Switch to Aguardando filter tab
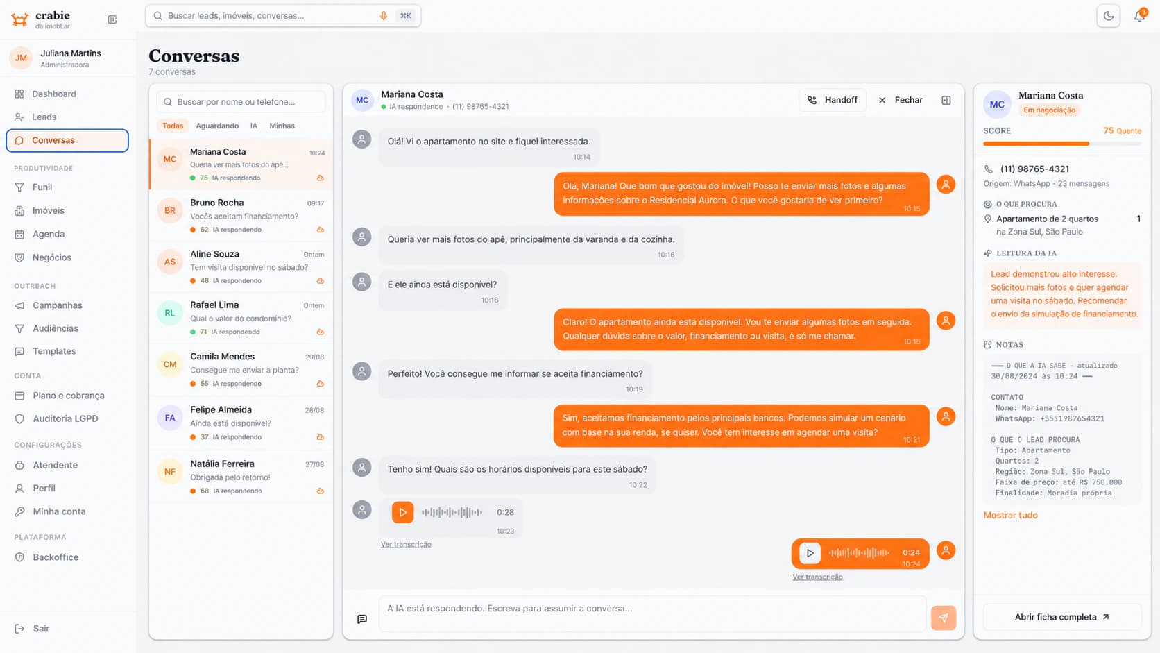1160x653 pixels. tap(217, 126)
